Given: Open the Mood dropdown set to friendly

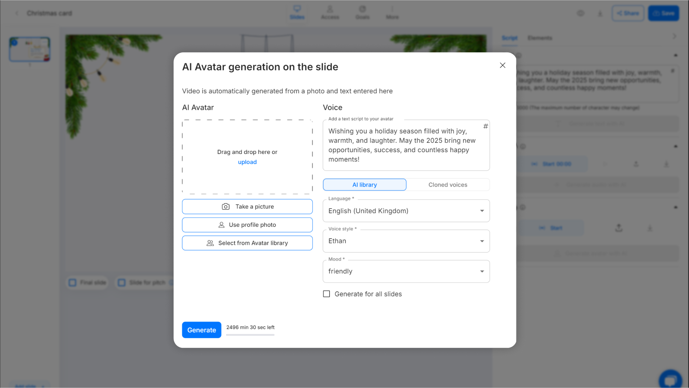Looking at the screenshot, I should pyautogui.click(x=406, y=272).
